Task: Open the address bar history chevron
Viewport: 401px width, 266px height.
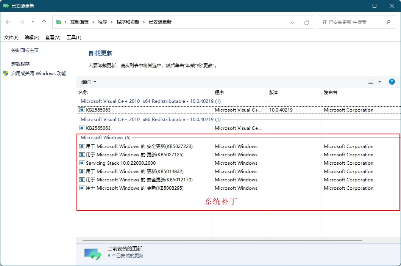Action: 292,22
